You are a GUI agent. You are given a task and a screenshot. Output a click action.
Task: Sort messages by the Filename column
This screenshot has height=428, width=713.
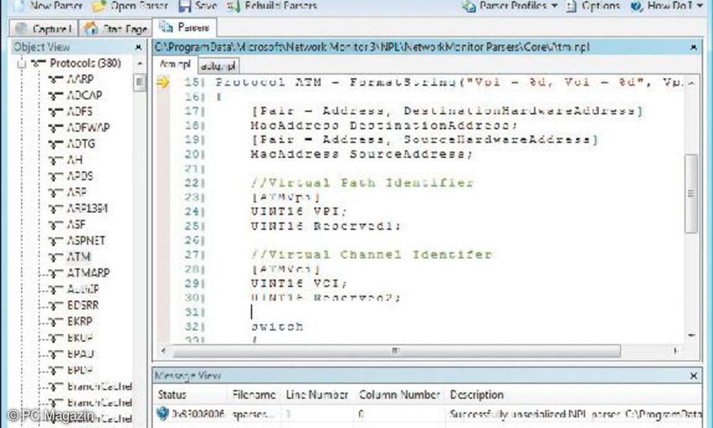click(254, 395)
